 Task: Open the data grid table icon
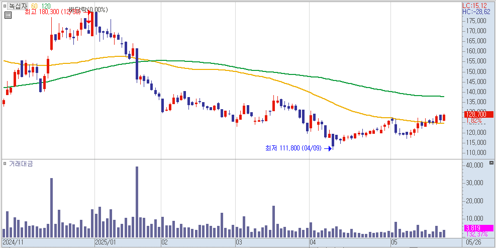tap(8, 15)
